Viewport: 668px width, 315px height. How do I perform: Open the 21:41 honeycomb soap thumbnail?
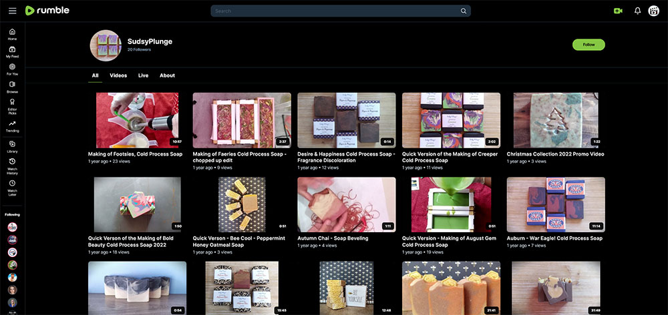click(x=451, y=288)
